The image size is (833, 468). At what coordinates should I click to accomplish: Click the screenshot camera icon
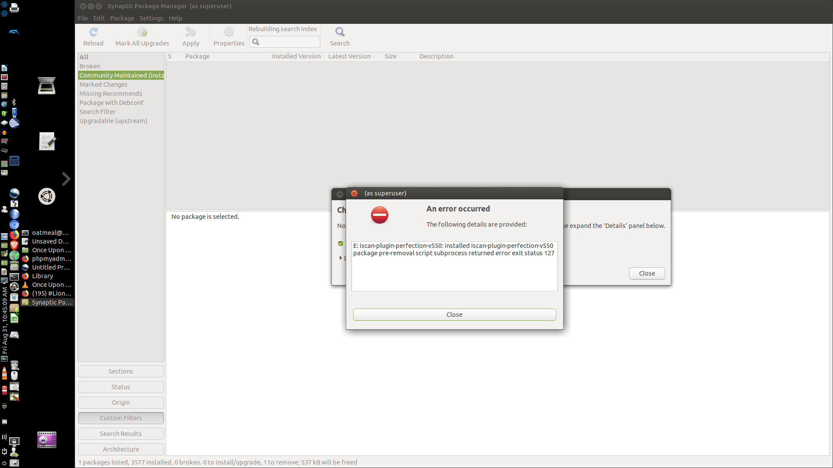coord(14,463)
